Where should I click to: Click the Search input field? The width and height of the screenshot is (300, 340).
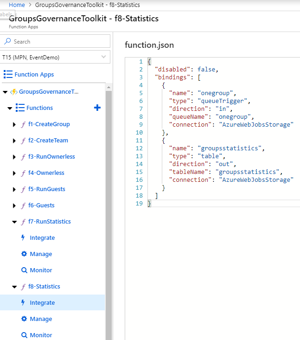tap(60, 41)
